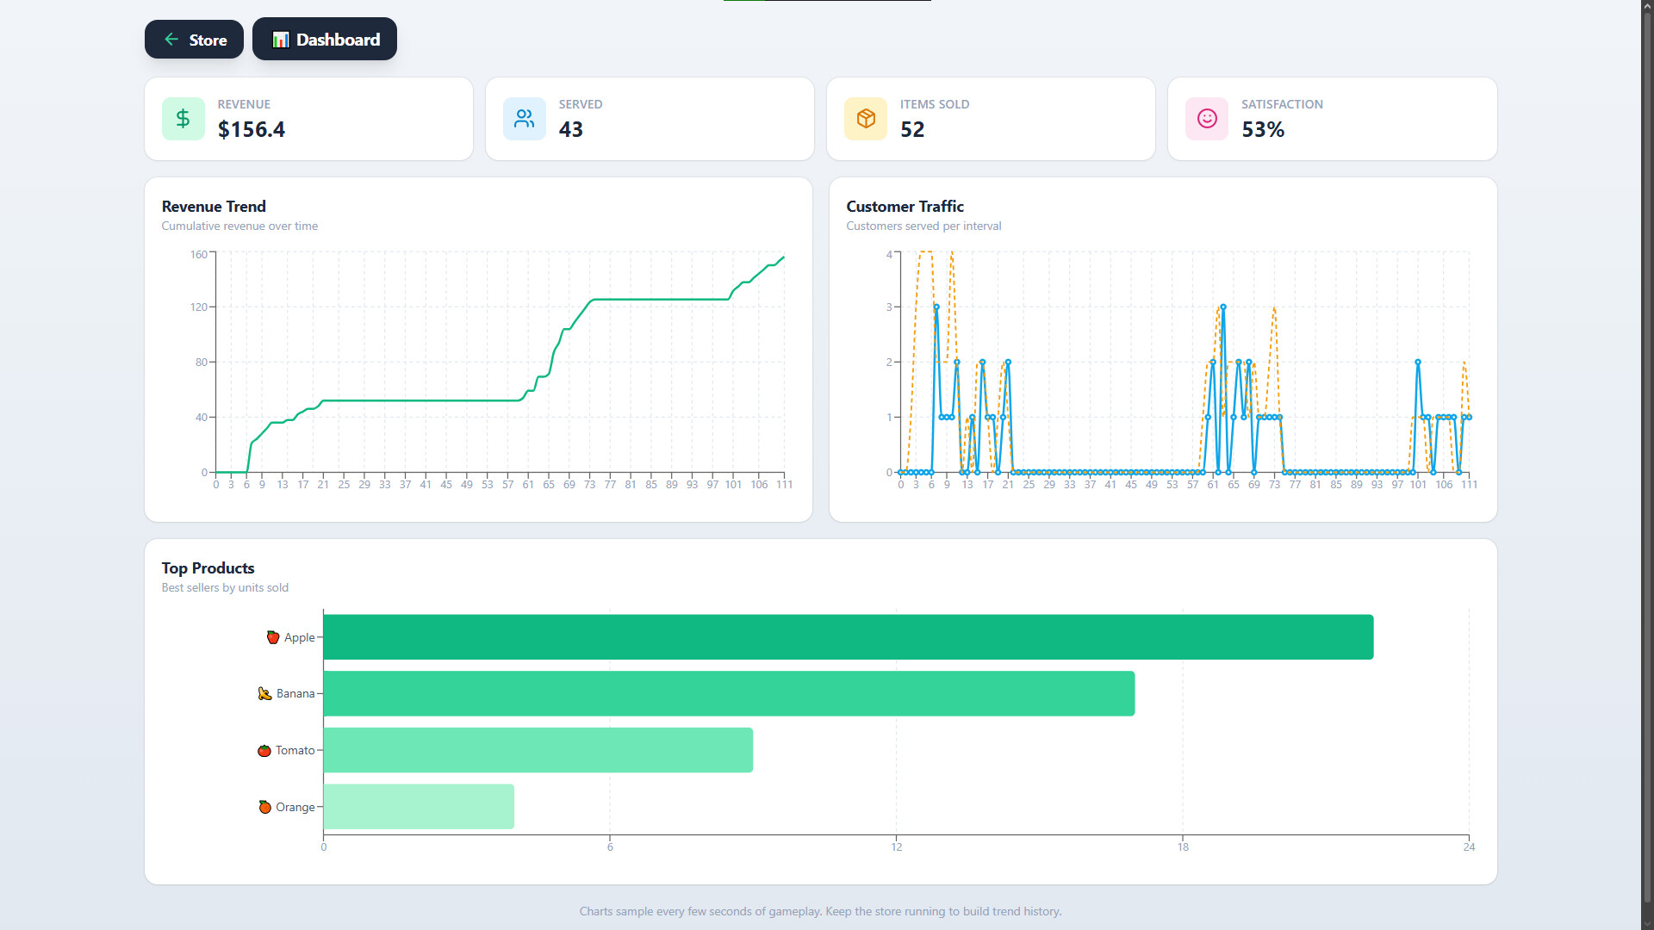
Task: Select the Apple bar in Top Products
Action: 848,637
